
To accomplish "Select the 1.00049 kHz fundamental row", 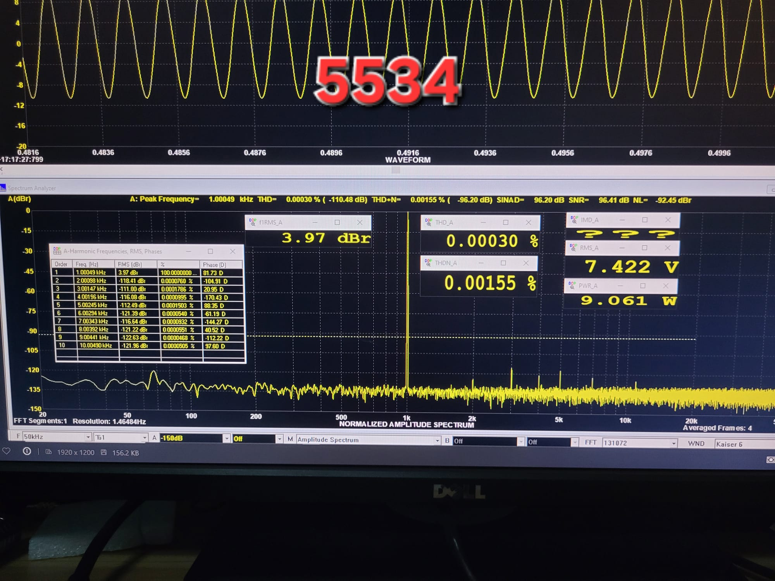I will [91, 272].
